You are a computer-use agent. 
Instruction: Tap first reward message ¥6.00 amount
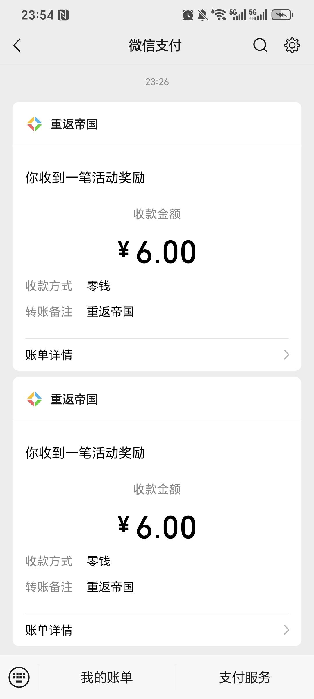coord(157,252)
